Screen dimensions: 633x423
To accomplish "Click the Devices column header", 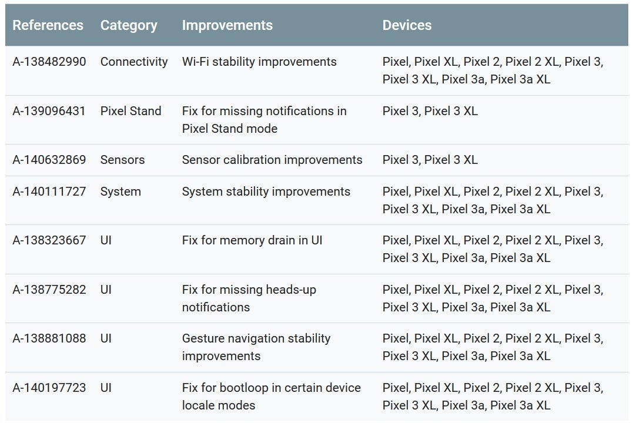I will pyautogui.click(x=407, y=25).
